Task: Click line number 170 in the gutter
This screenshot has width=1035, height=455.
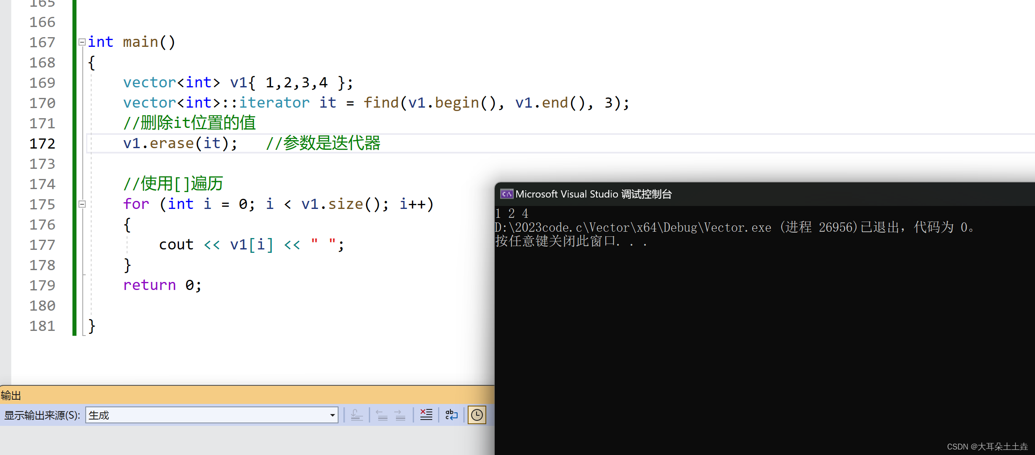Action: 42,103
